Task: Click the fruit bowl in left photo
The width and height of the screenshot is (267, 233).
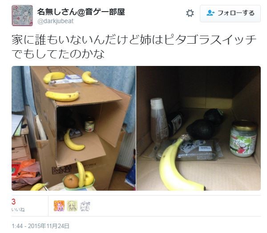Action: (79, 180)
